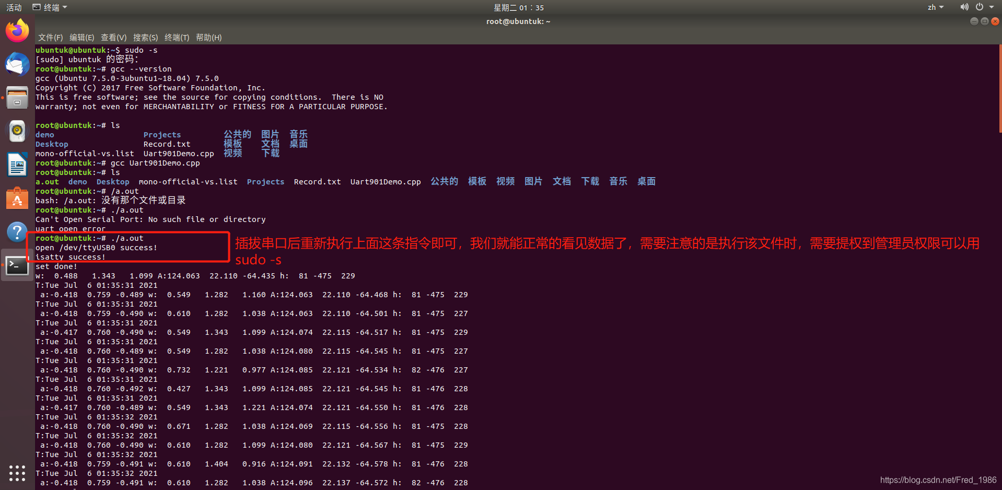Click 'mono-official-vs.list' in second ls output
The image size is (1002, 490).
point(188,182)
